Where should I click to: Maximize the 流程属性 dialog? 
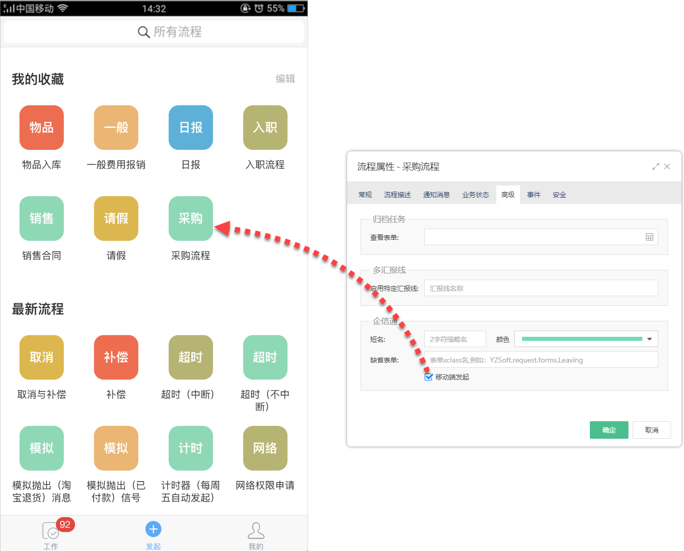coord(656,166)
